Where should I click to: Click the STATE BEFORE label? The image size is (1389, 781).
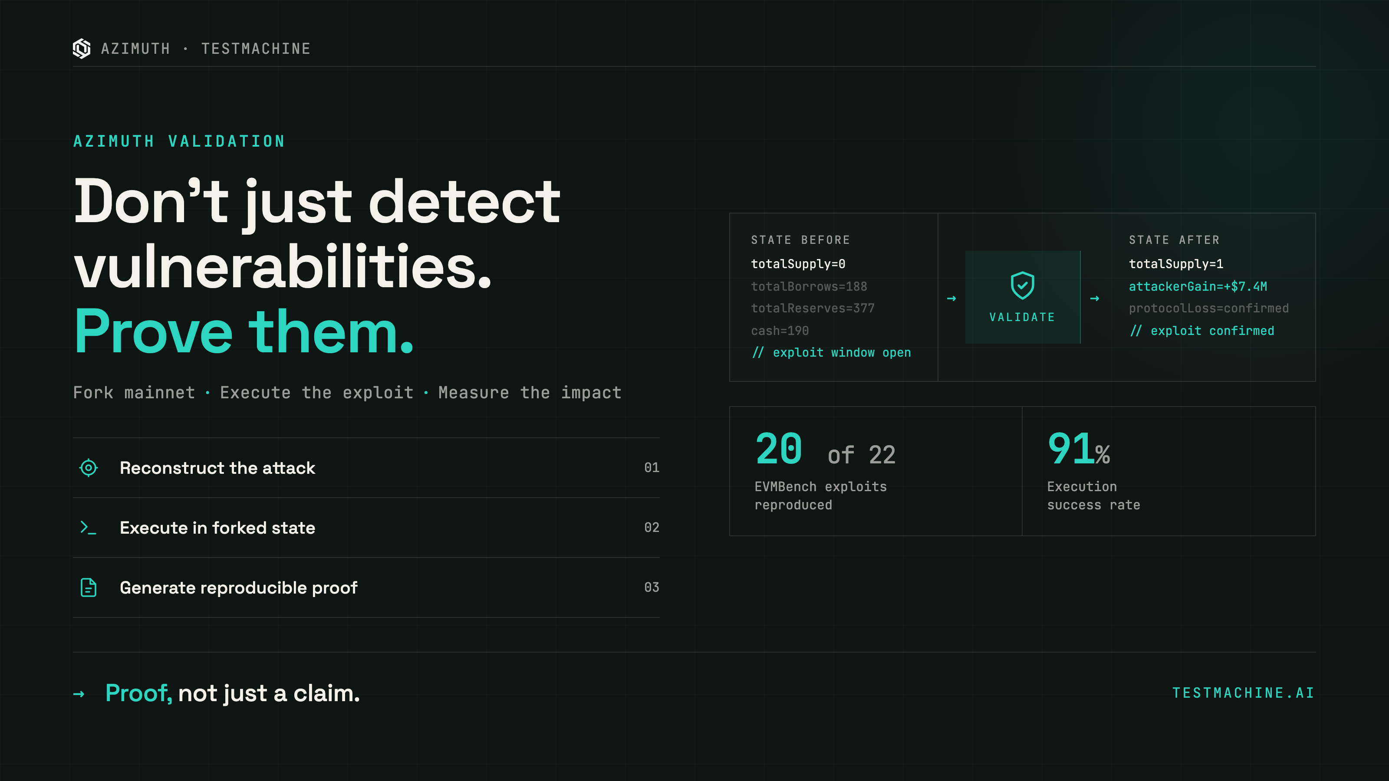click(800, 240)
